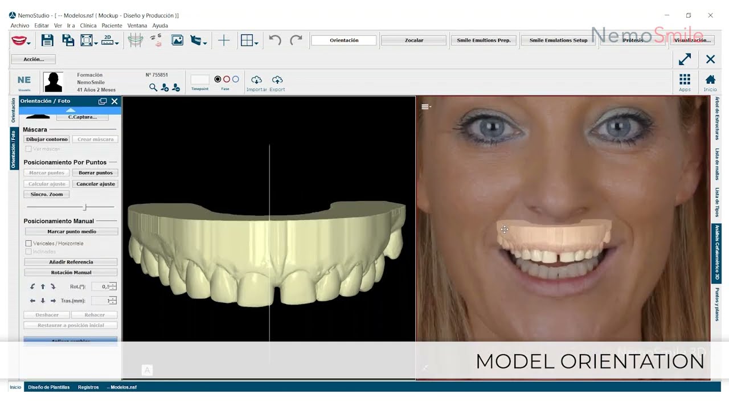Go to Inicio with the home icon

(x=710, y=79)
